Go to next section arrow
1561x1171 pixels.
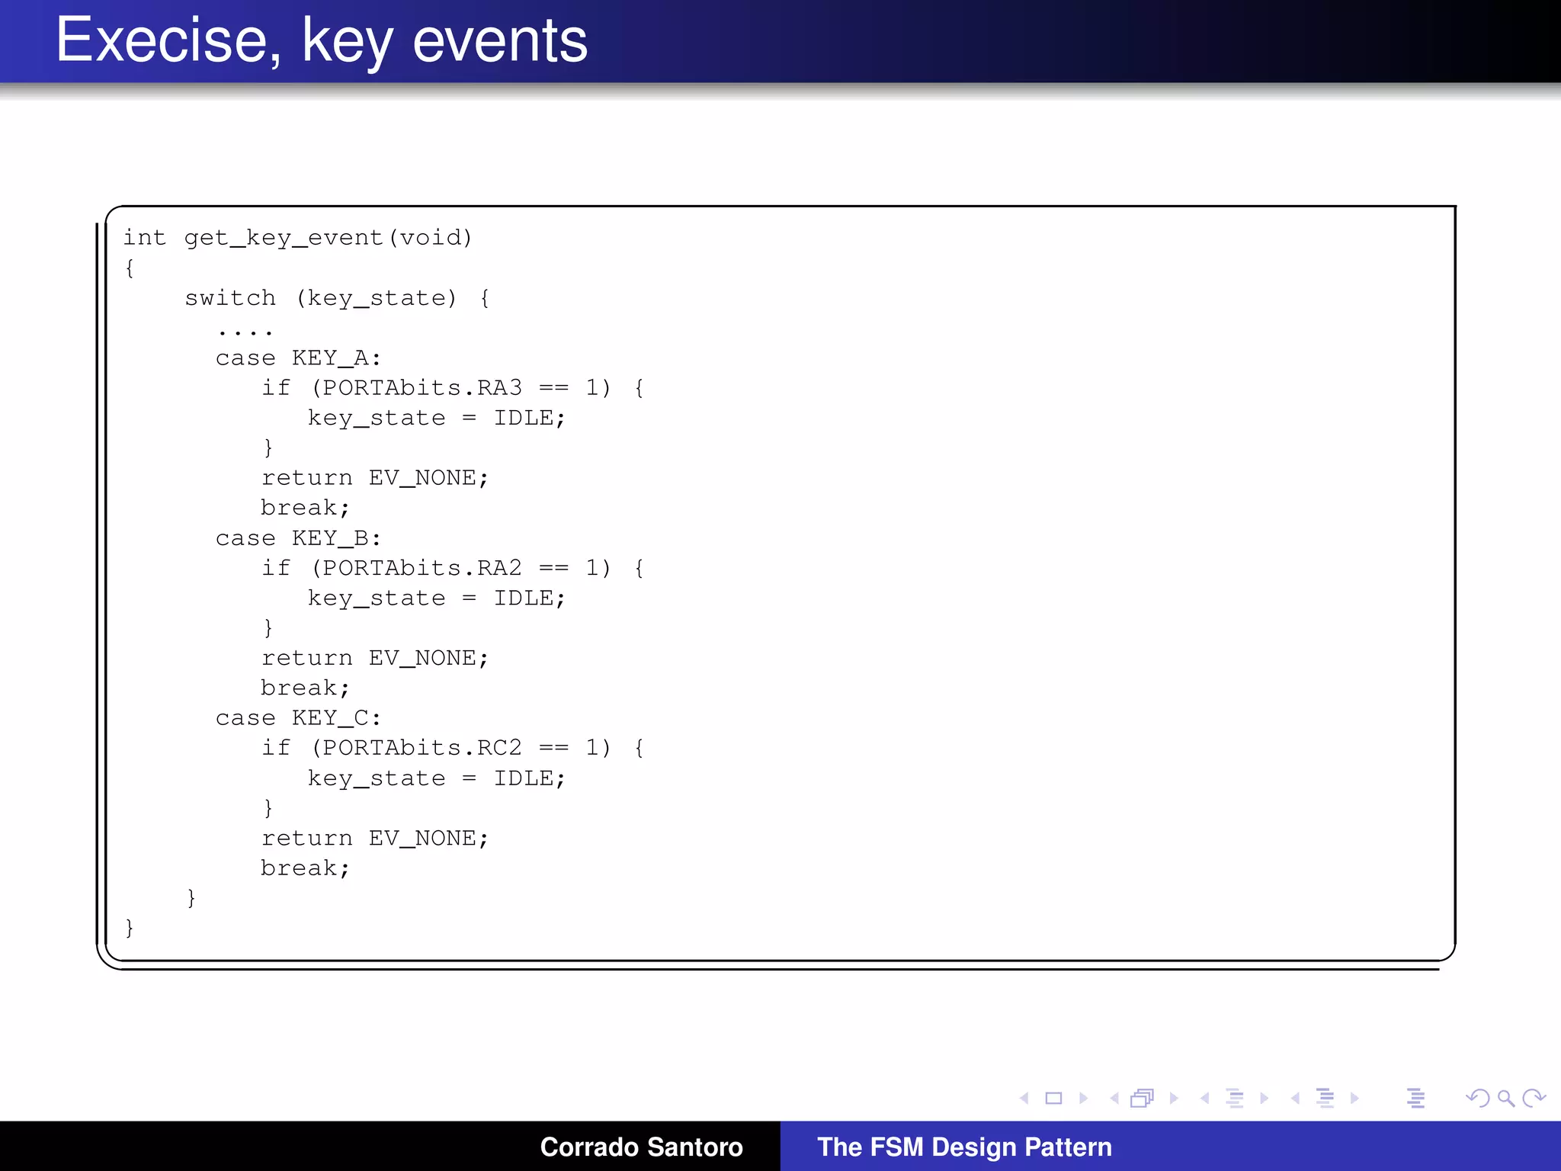tap(1354, 1098)
